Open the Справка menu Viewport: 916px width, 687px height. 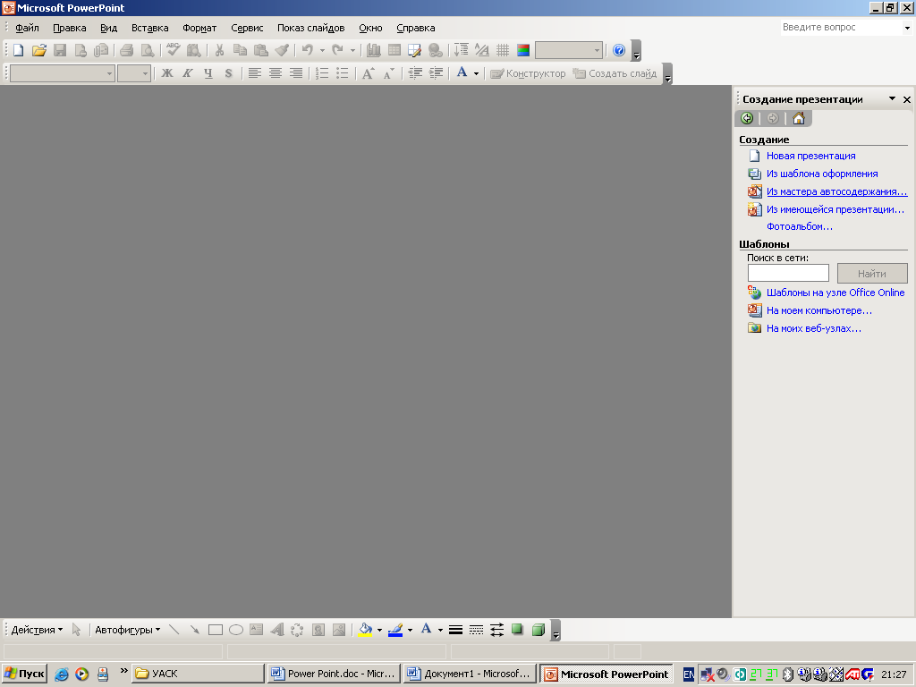(x=415, y=28)
